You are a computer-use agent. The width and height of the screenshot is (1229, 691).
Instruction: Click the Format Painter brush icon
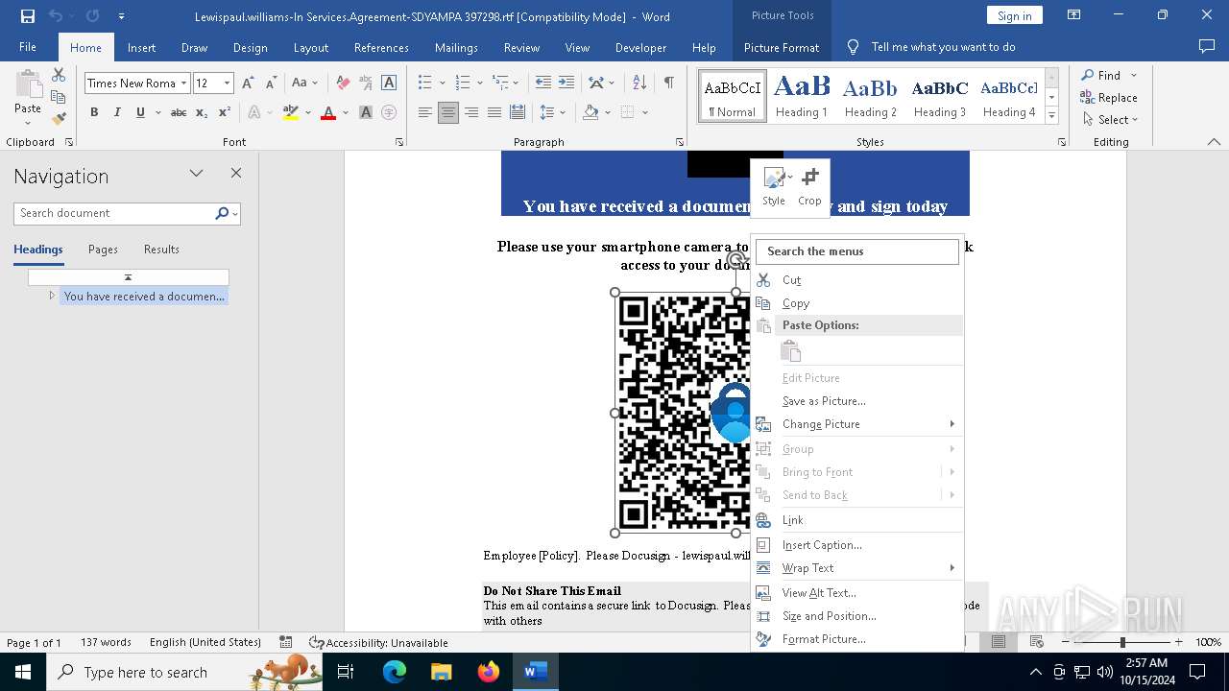[x=59, y=119]
